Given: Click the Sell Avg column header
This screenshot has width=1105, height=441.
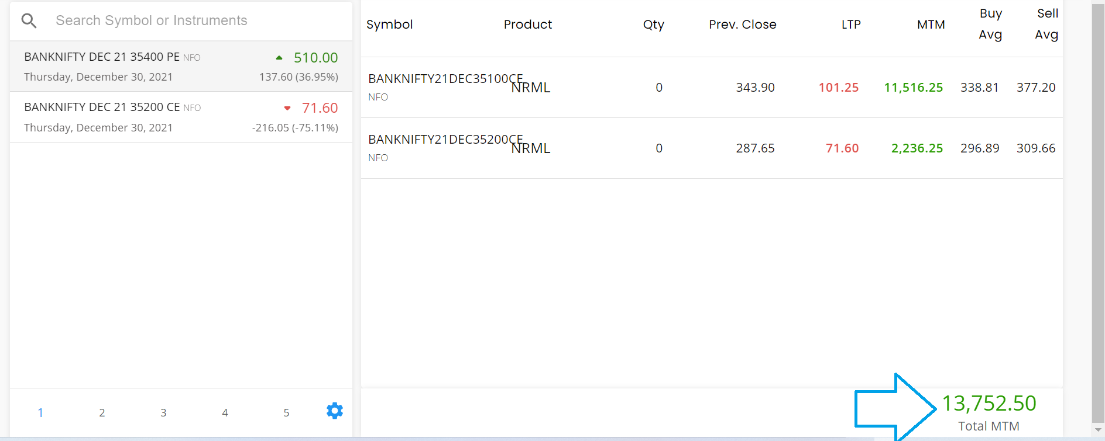Looking at the screenshot, I should click(x=1046, y=24).
